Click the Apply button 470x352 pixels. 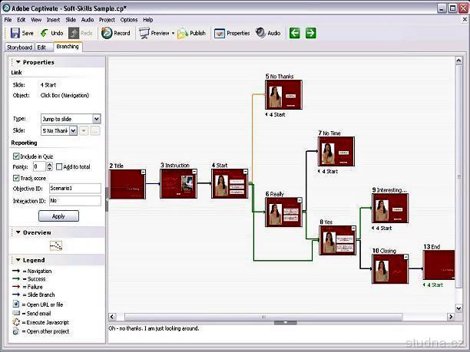[x=58, y=216]
